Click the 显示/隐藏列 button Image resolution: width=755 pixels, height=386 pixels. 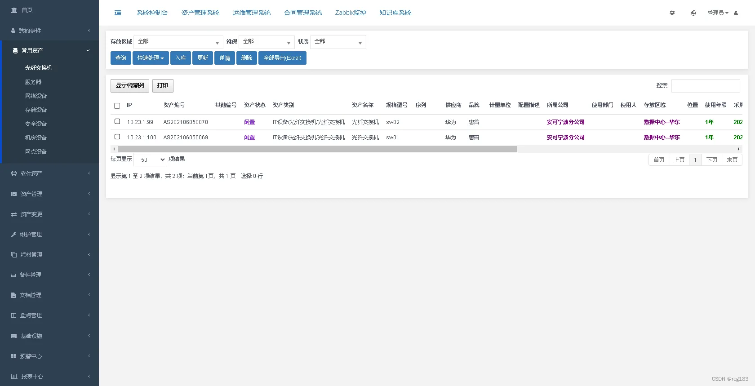130,85
